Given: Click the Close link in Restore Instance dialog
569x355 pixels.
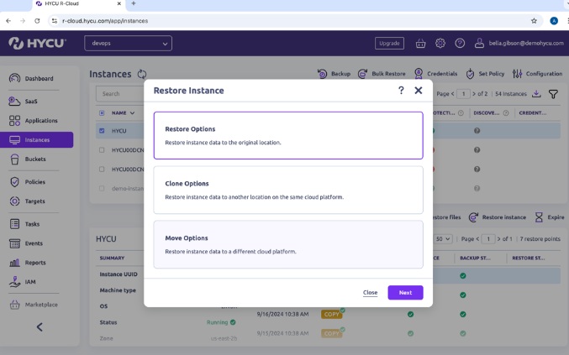Looking at the screenshot, I should 370,293.
